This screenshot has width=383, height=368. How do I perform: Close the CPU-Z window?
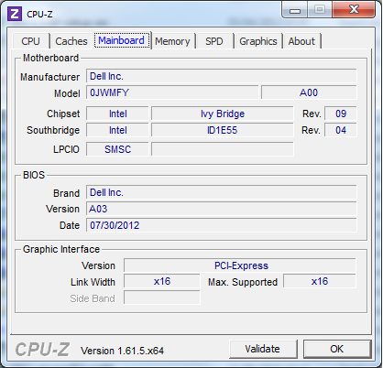pyautogui.click(x=354, y=10)
